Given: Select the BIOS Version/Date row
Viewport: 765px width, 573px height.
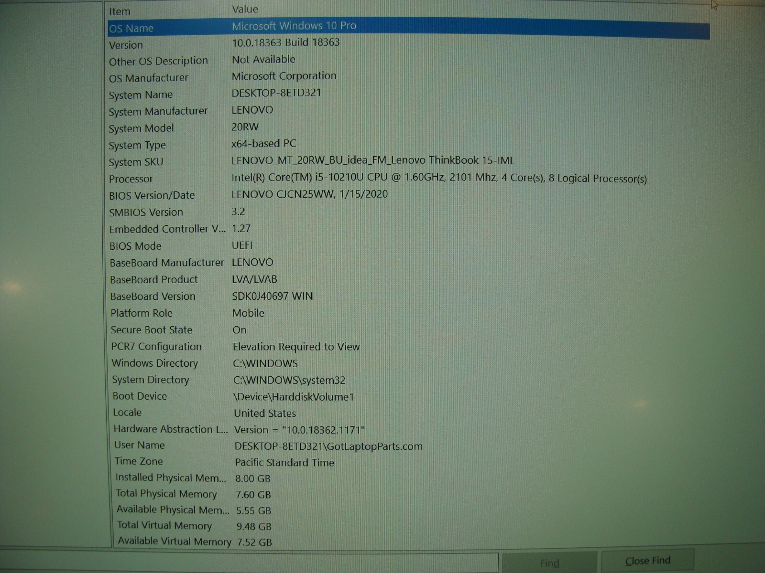Looking at the screenshot, I should [x=409, y=195].
